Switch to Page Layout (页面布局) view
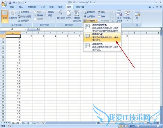This screenshot has width=163, height=128. click(x=13, y=15)
